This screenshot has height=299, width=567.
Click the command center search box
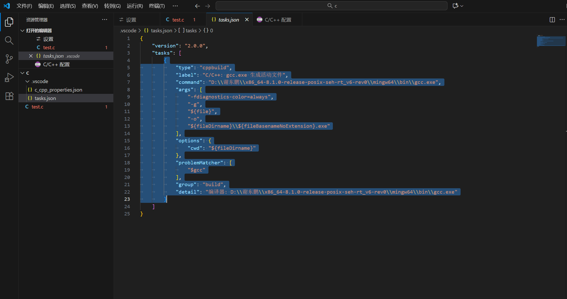[x=331, y=6]
